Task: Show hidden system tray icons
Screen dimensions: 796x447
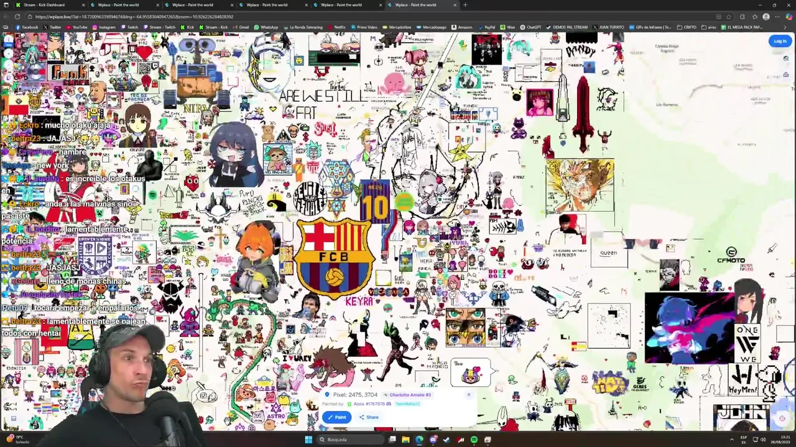Action: 731,440
